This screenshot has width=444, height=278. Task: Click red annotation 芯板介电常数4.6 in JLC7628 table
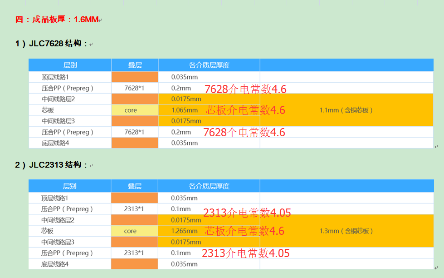pos(245,110)
